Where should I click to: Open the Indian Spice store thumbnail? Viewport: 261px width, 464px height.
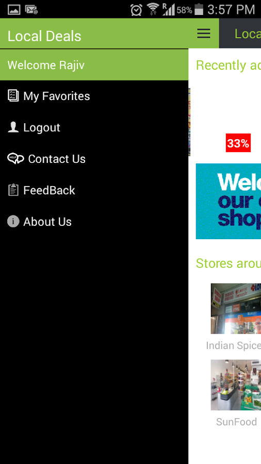point(236,309)
